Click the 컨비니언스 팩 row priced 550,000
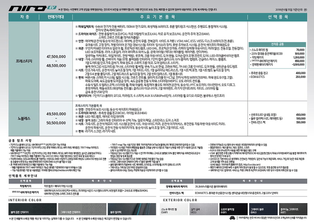 [x=277, y=122]
